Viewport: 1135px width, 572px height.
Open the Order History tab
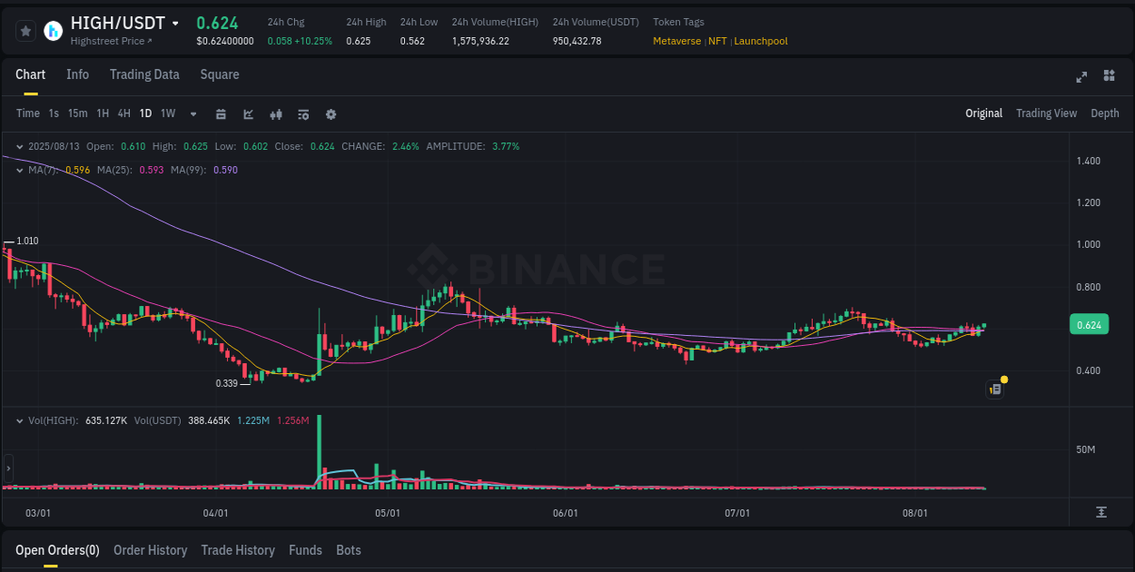[x=150, y=550]
